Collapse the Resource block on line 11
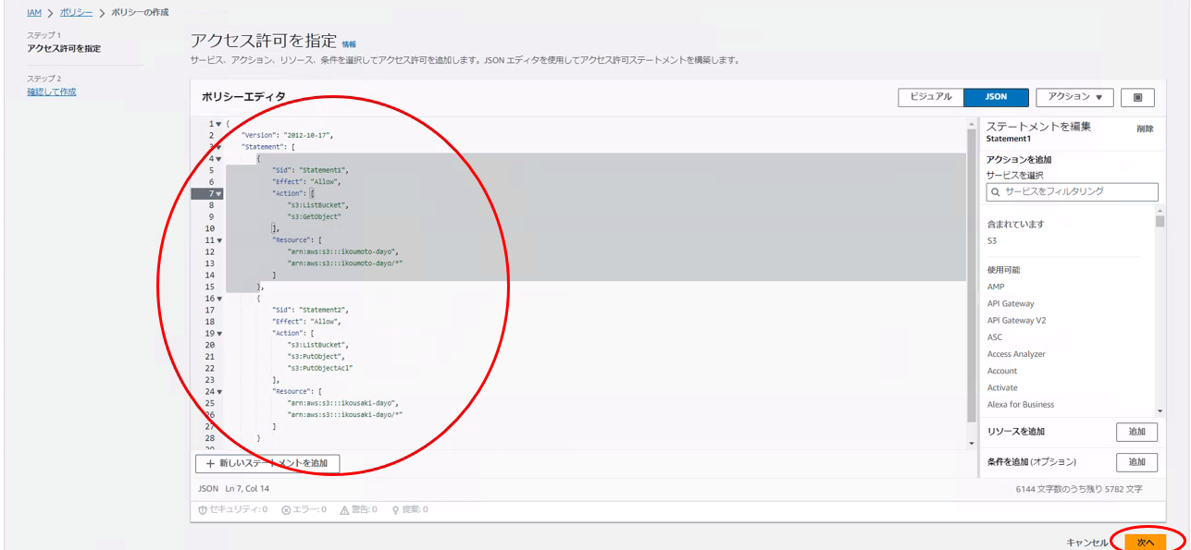 [219, 240]
